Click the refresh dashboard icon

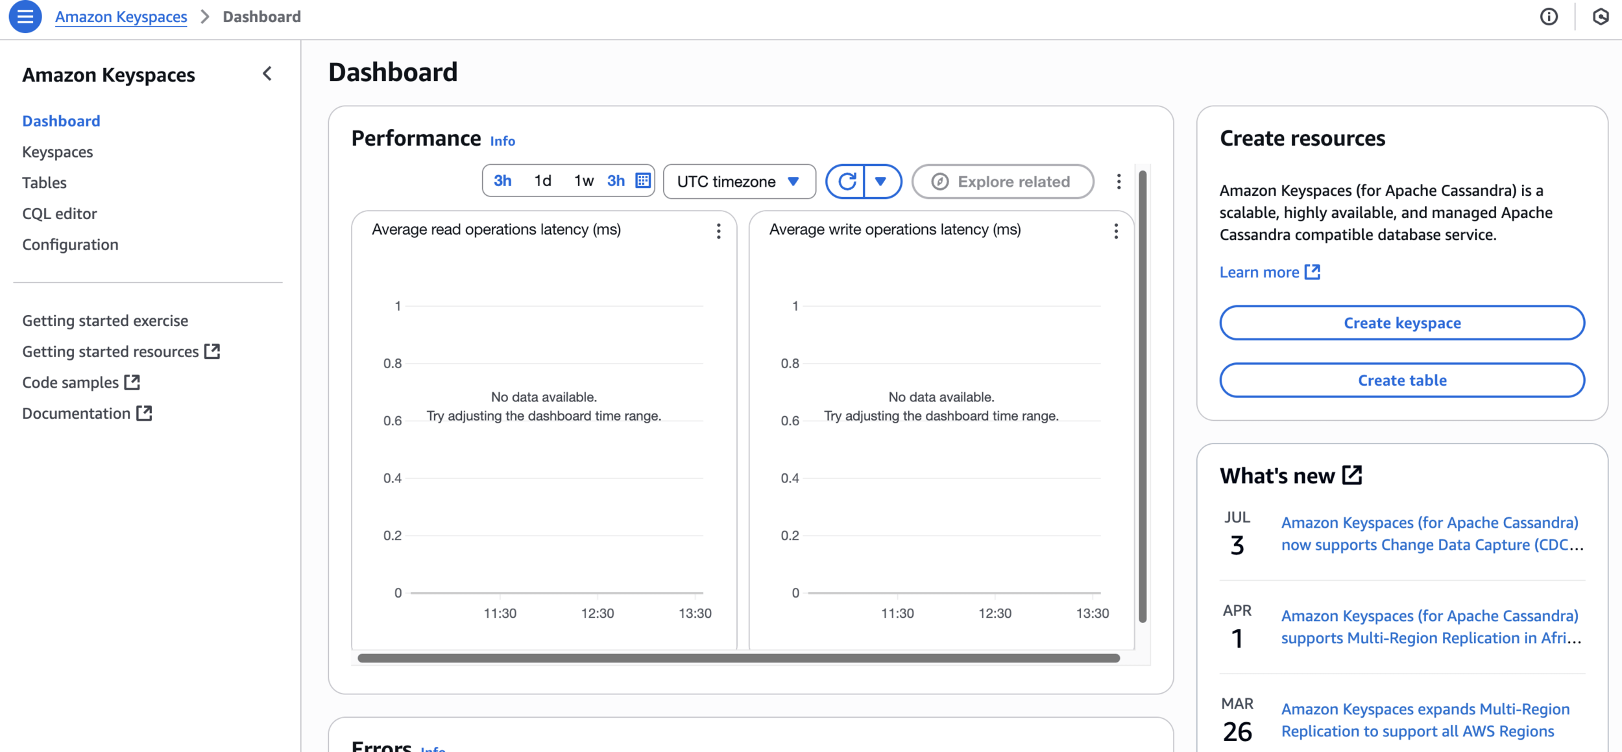[847, 182]
